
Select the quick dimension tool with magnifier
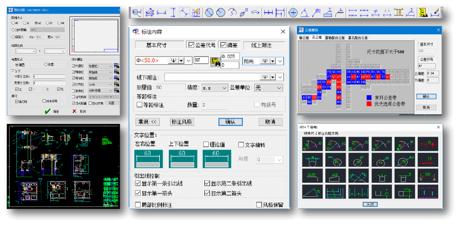pyautogui.click(x=137, y=12)
